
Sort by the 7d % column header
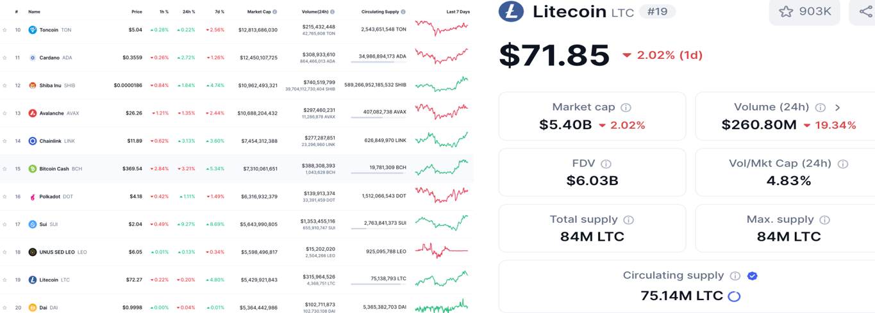pos(218,12)
